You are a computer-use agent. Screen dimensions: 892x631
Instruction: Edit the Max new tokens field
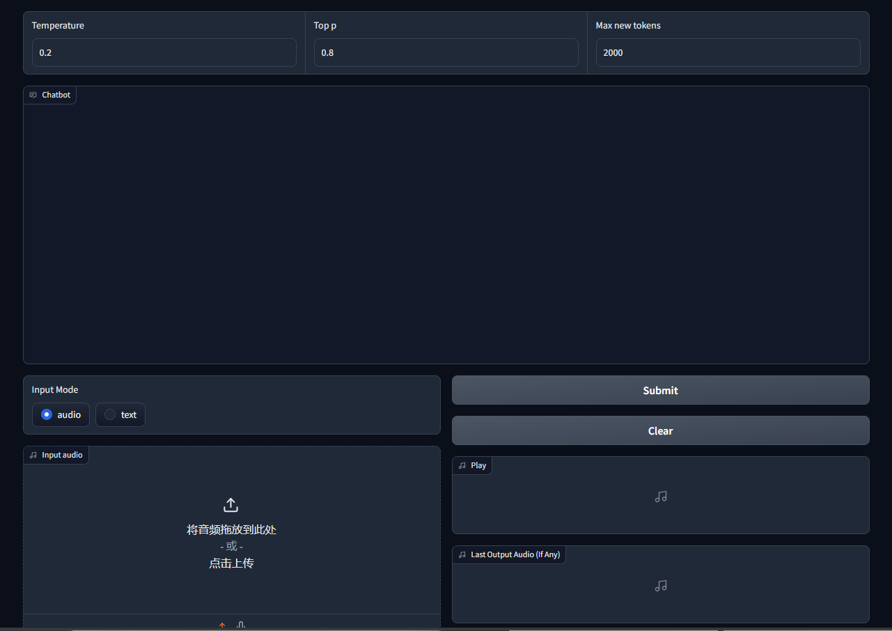tap(728, 53)
